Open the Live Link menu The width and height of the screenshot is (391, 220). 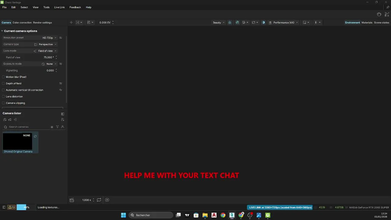[60, 7]
